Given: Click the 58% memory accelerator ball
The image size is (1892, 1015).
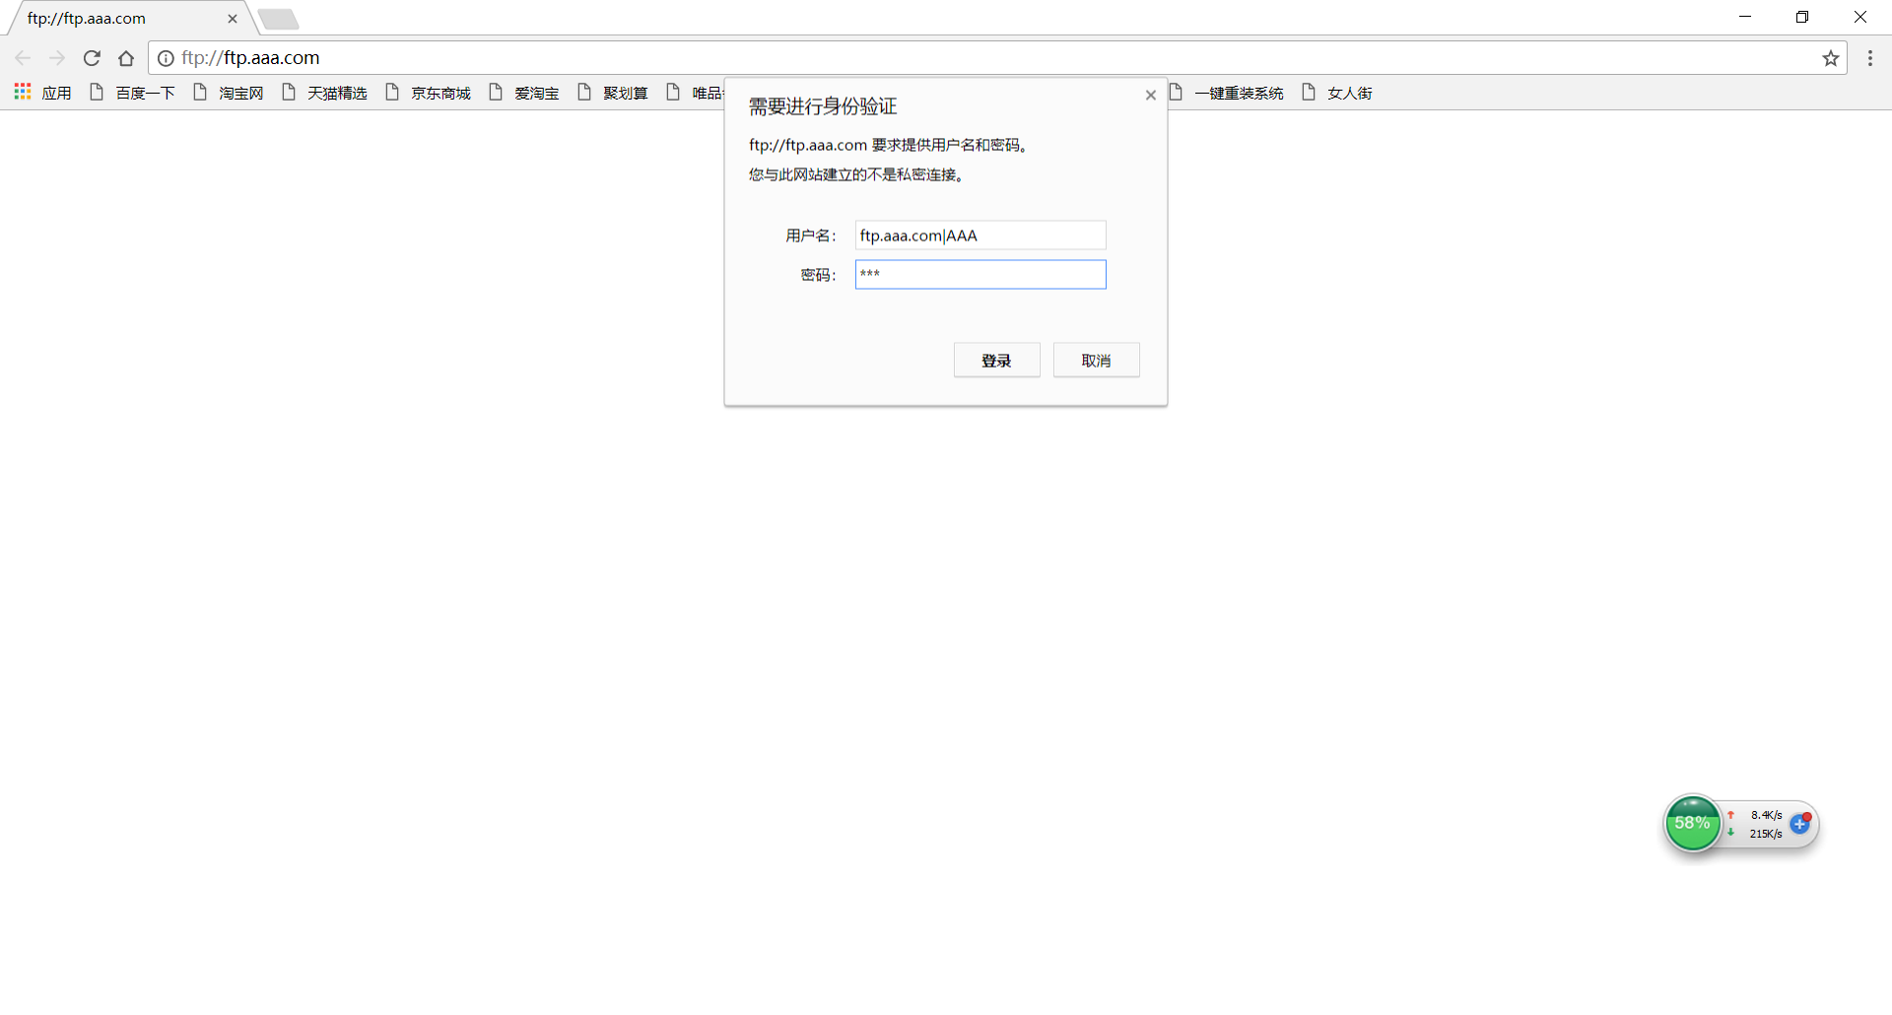Looking at the screenshot, I should (x=1693, y=824).
